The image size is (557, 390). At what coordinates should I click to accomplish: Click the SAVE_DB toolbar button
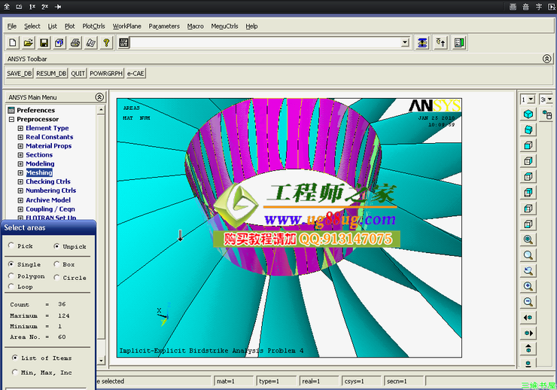tap(19, 74)
